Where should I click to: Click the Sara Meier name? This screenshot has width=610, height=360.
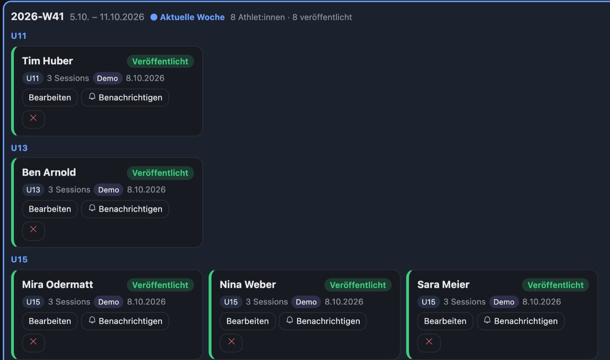443,285
